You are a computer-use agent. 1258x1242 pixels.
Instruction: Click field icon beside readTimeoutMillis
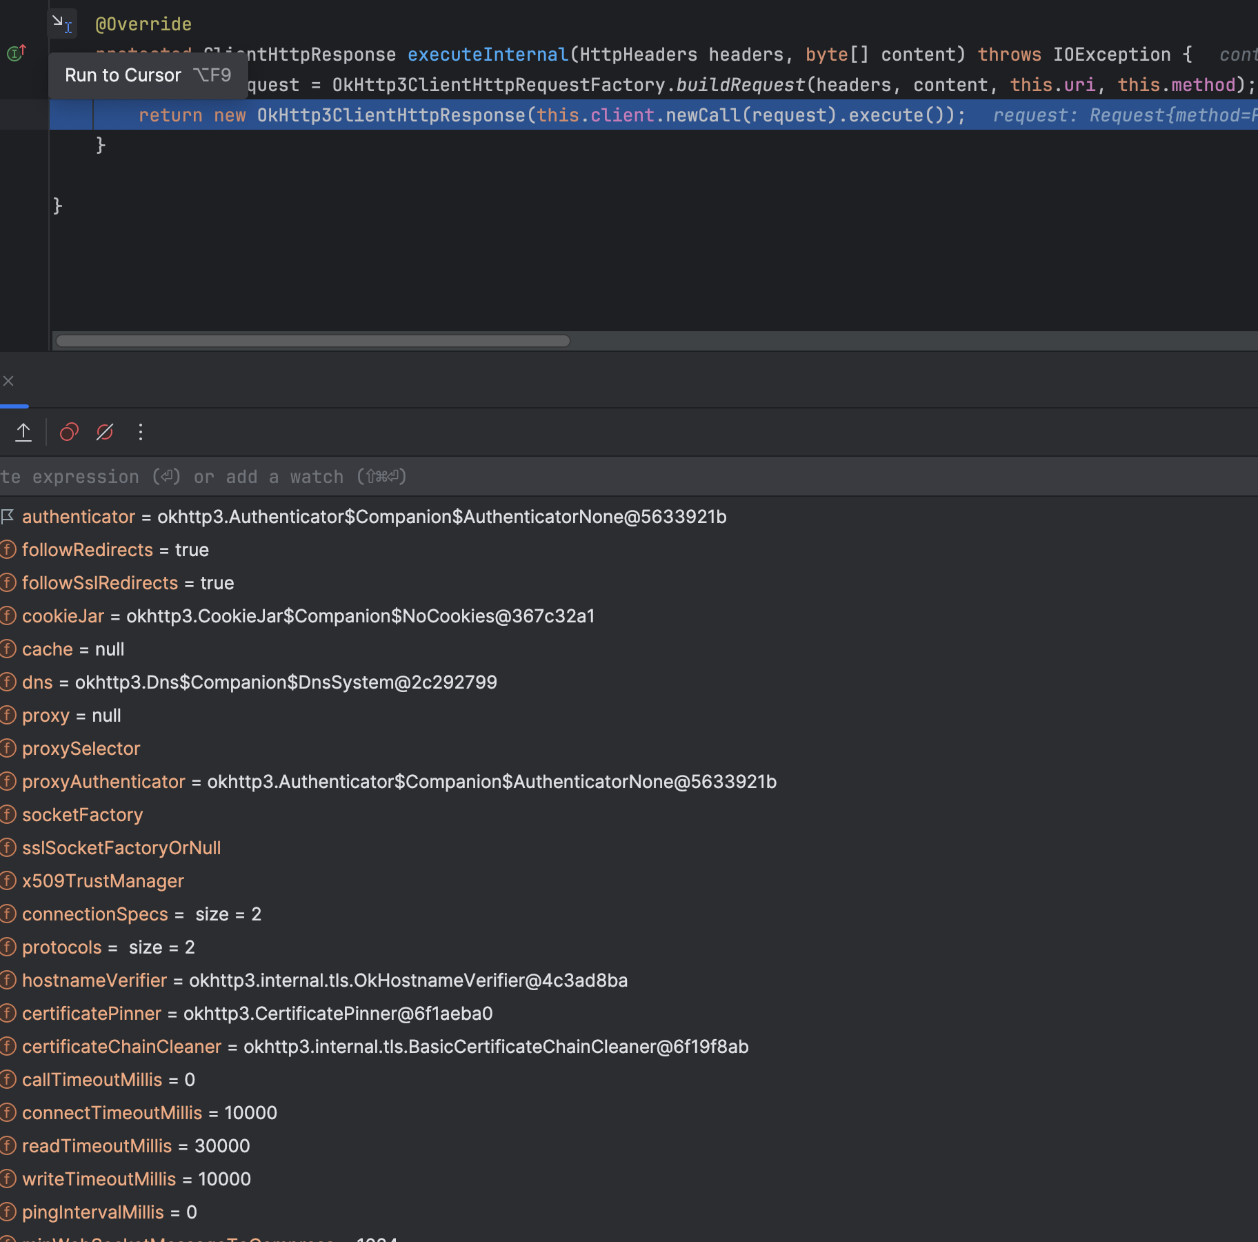[x=8, y=1146]
